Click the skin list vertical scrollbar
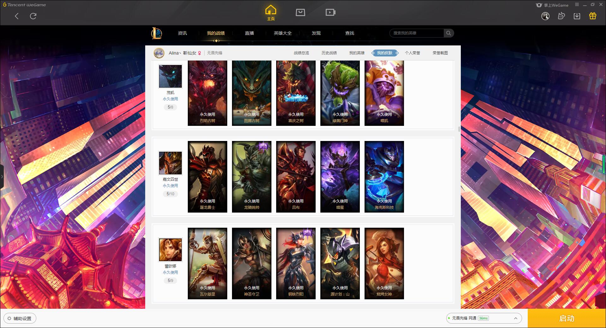 coord(459,129)
